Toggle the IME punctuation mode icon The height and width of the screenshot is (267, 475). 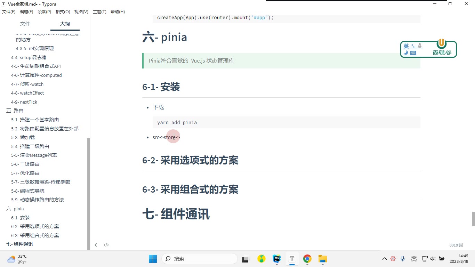[x=413, y=46]
